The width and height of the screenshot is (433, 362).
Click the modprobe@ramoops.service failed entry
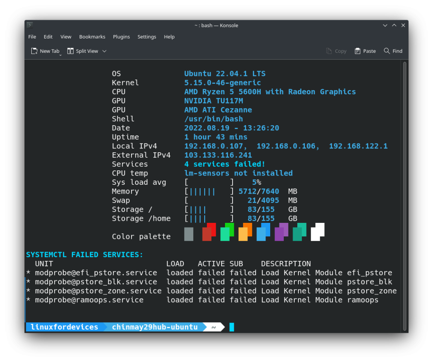coord(89,300)
